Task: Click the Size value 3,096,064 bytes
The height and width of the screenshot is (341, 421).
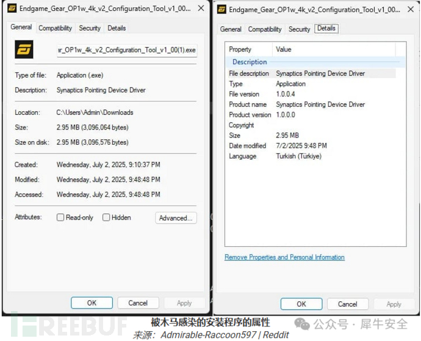Action: tap(92, 127)
